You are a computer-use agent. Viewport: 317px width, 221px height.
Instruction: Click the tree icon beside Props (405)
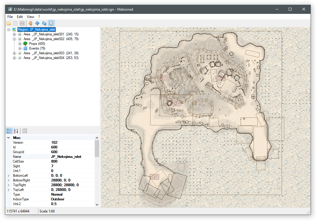[25, 44]
